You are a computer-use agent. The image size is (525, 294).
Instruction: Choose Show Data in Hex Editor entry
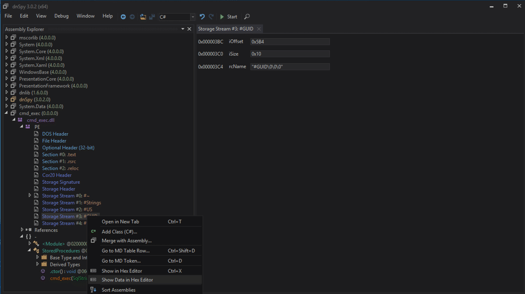coord(145,279)
